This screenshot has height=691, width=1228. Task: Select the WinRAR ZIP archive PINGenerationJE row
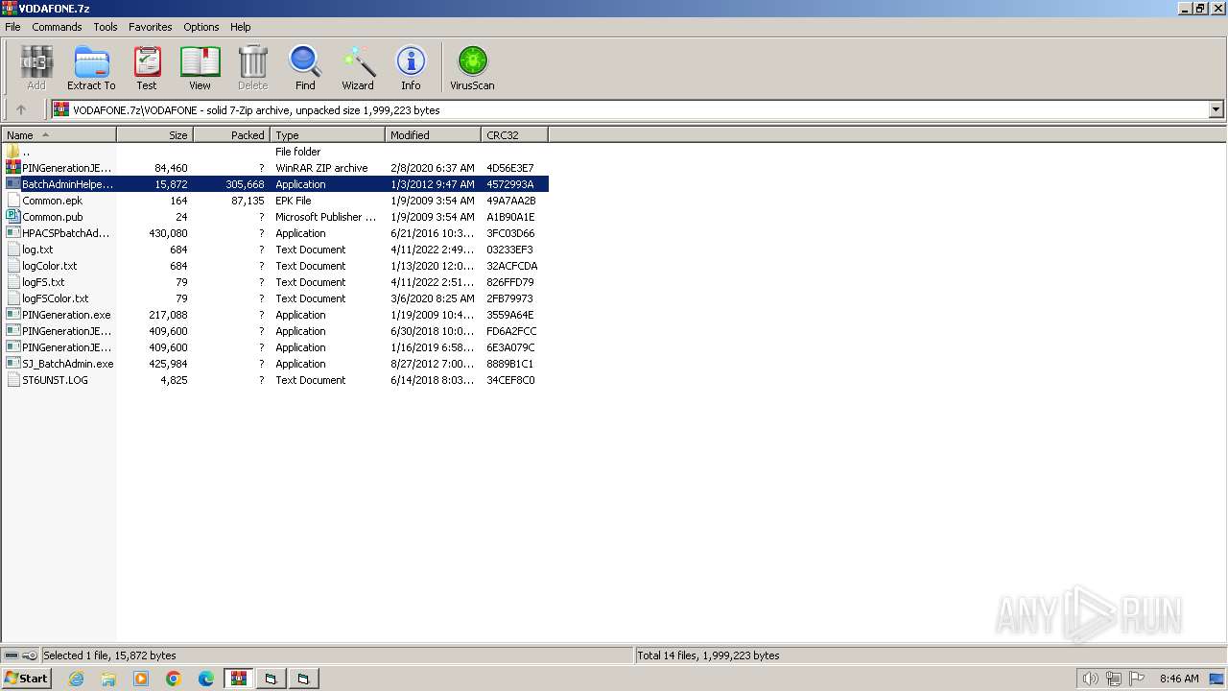click(x=276, y=168)
